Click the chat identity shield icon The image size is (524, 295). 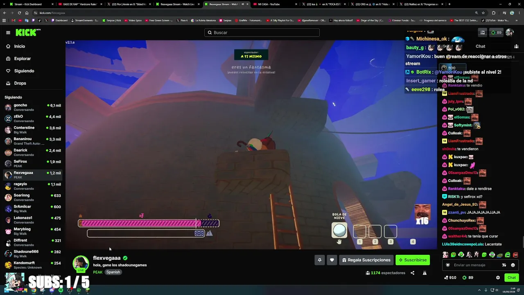[x=448, y=265]
